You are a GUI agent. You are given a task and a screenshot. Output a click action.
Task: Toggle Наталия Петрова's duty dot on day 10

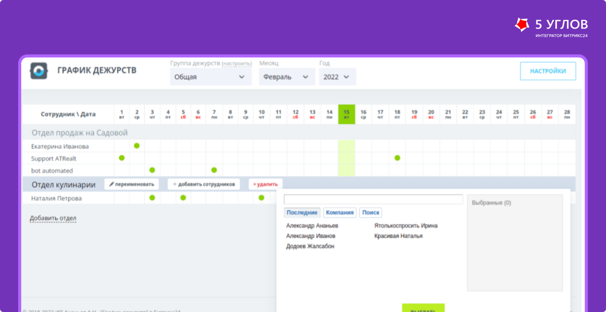tap(262, 198)
